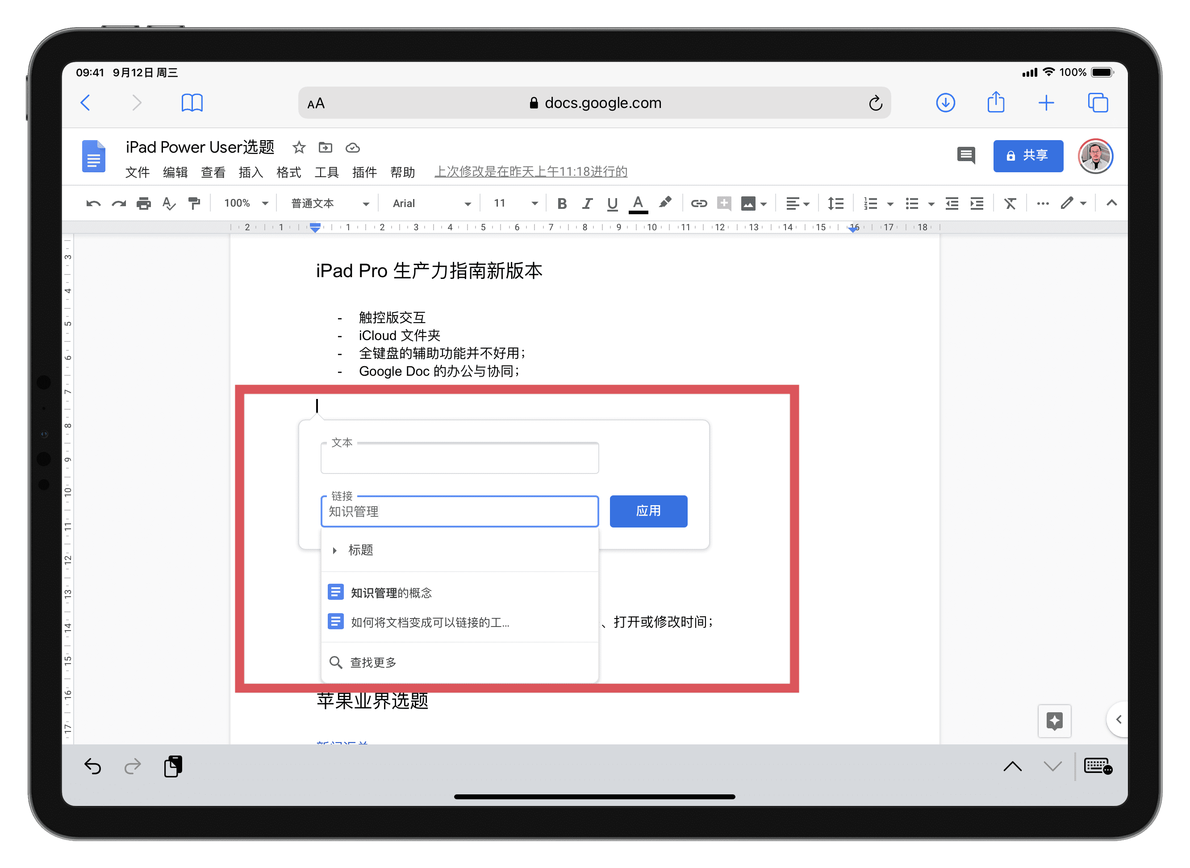Tap Safari back navigation arrow
The height and width of the screenshot is (868, 1190).
(x=85, y=103)
